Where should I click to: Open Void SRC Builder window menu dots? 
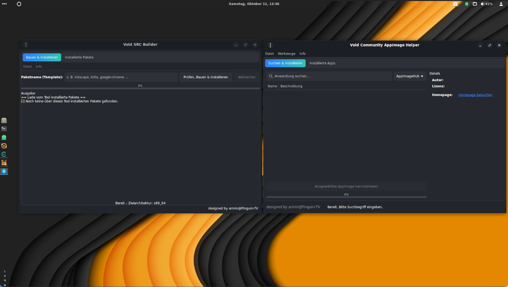26,44
